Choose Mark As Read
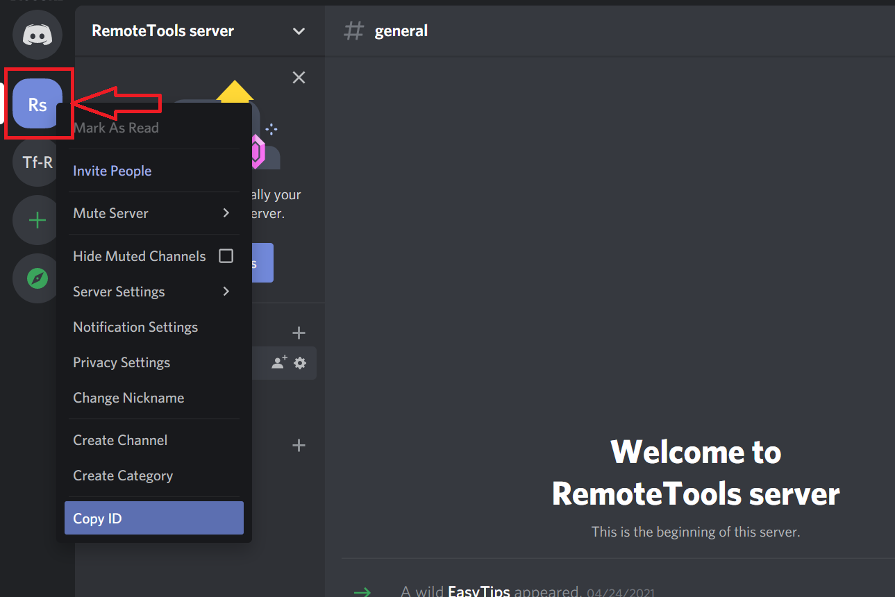This screenshot has height=597, width=895. pyautogui.click(x=154, y=128)
